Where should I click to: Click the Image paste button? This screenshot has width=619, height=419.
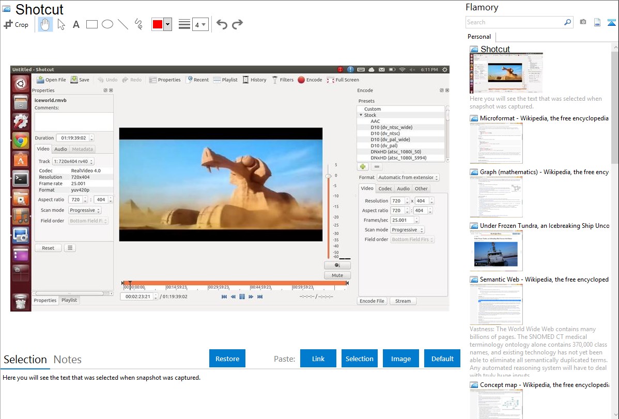(x=400, y=359)
